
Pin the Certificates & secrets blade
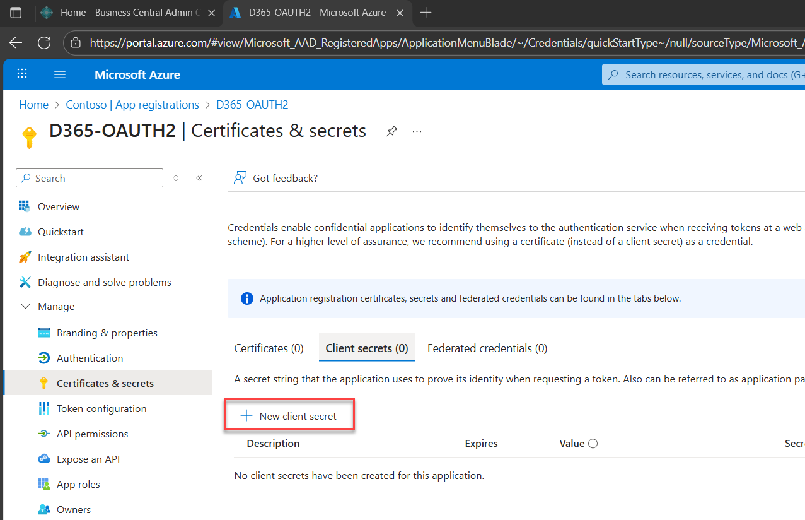pyautogui.click(x=391, y=131)
